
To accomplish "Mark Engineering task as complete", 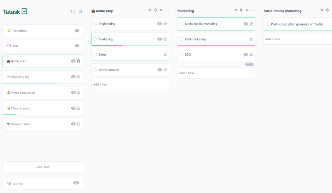I will 95,24.
